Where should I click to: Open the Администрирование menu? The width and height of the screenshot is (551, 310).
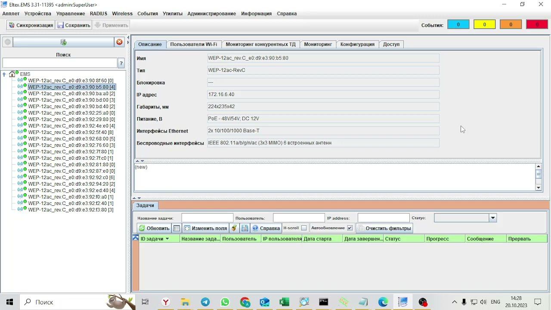pos(212,14)
